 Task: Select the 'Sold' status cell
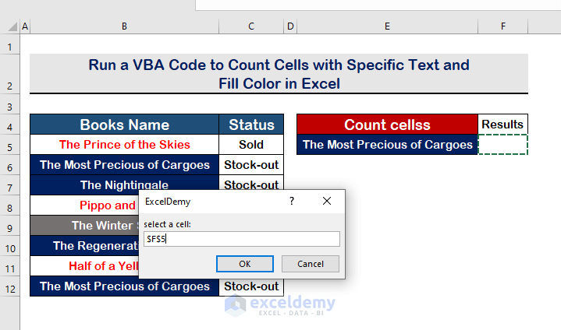point(251,145)
